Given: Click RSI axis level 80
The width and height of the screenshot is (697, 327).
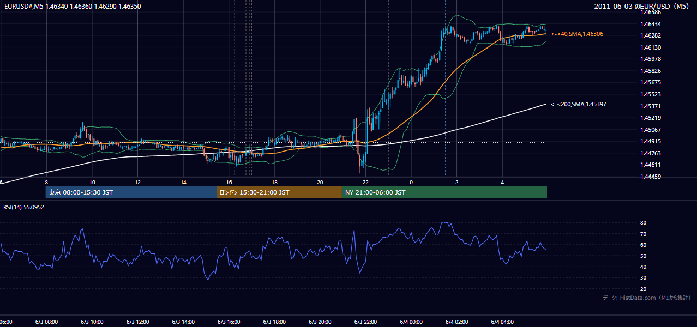Looking at the screenshot, I should 644,223.
